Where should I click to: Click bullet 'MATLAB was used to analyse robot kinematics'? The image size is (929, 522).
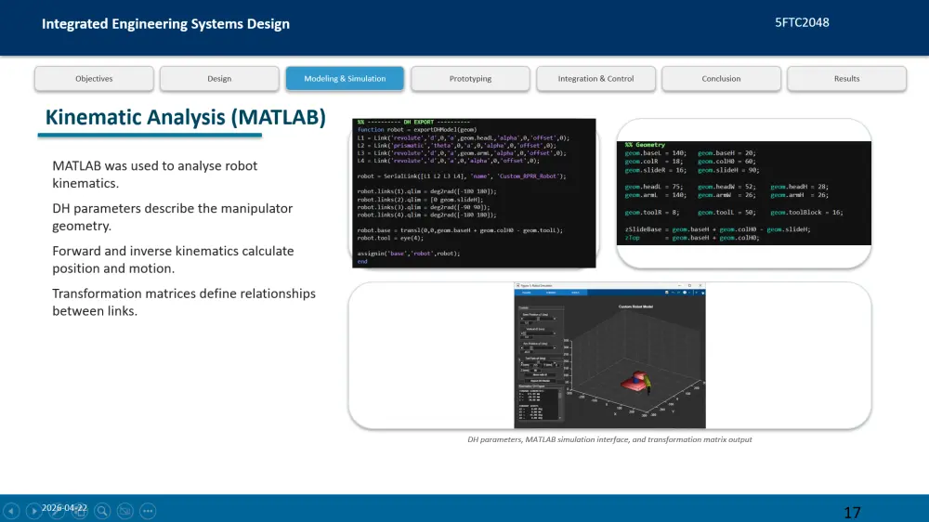pos(154,175)
